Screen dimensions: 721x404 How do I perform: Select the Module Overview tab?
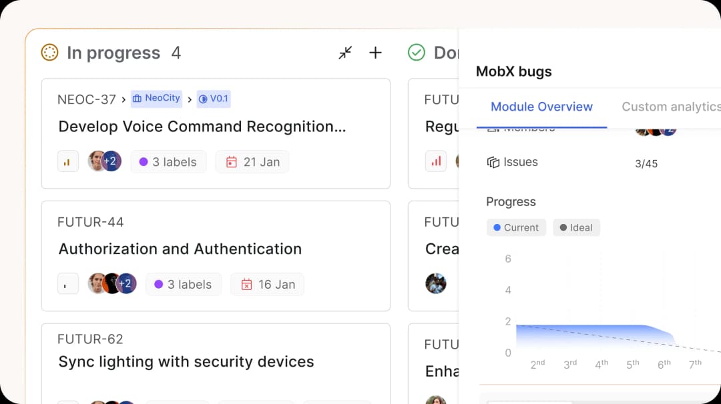[541, 107]
